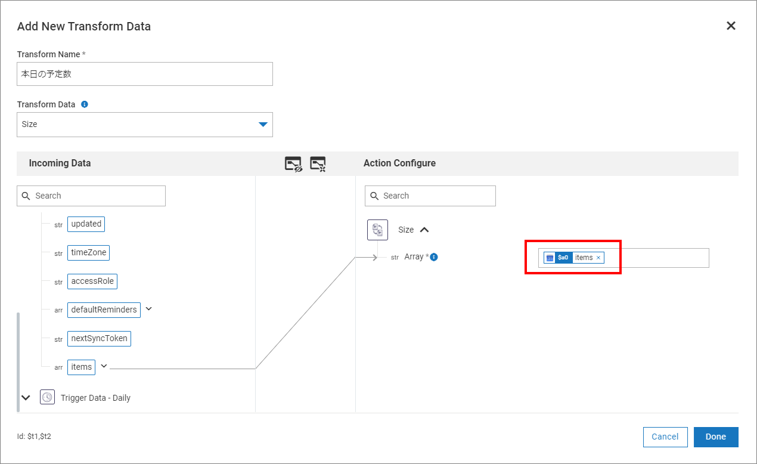
Task: Click the Trigger Data clock icon
Action: [x=48, y=397]
